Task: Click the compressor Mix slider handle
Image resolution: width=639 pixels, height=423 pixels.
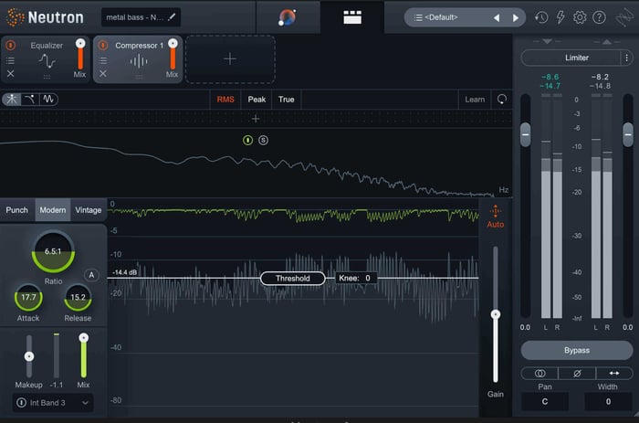Action: point(84,338)
